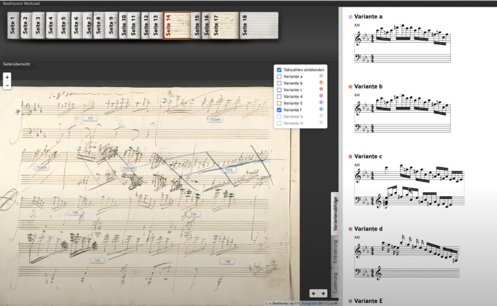Select the Seite 6 page thumbnail
This screenshot has height=306, width=497.
(x=76, y=26)
